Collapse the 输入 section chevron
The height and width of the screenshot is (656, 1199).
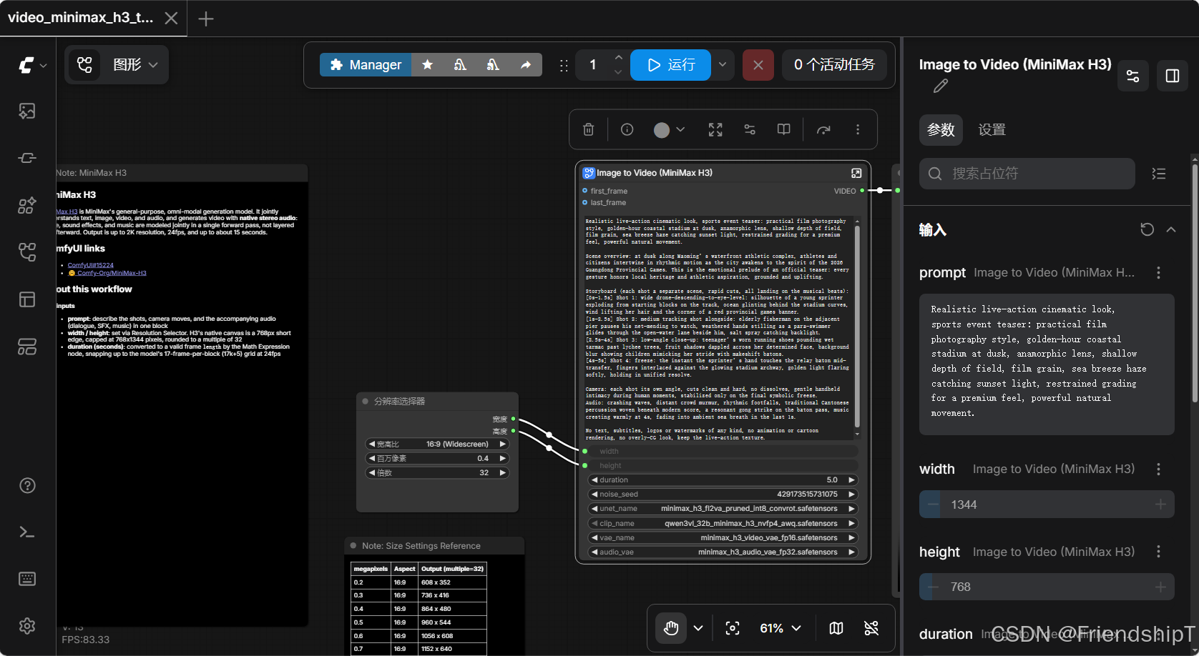pyautogui.click(x=1171, y=229)
